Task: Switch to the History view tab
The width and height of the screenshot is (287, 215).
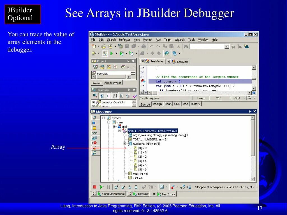Action: click(195, 104)
